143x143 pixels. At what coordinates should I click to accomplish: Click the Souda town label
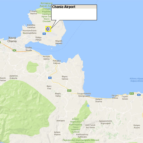(x=29, y=49)
